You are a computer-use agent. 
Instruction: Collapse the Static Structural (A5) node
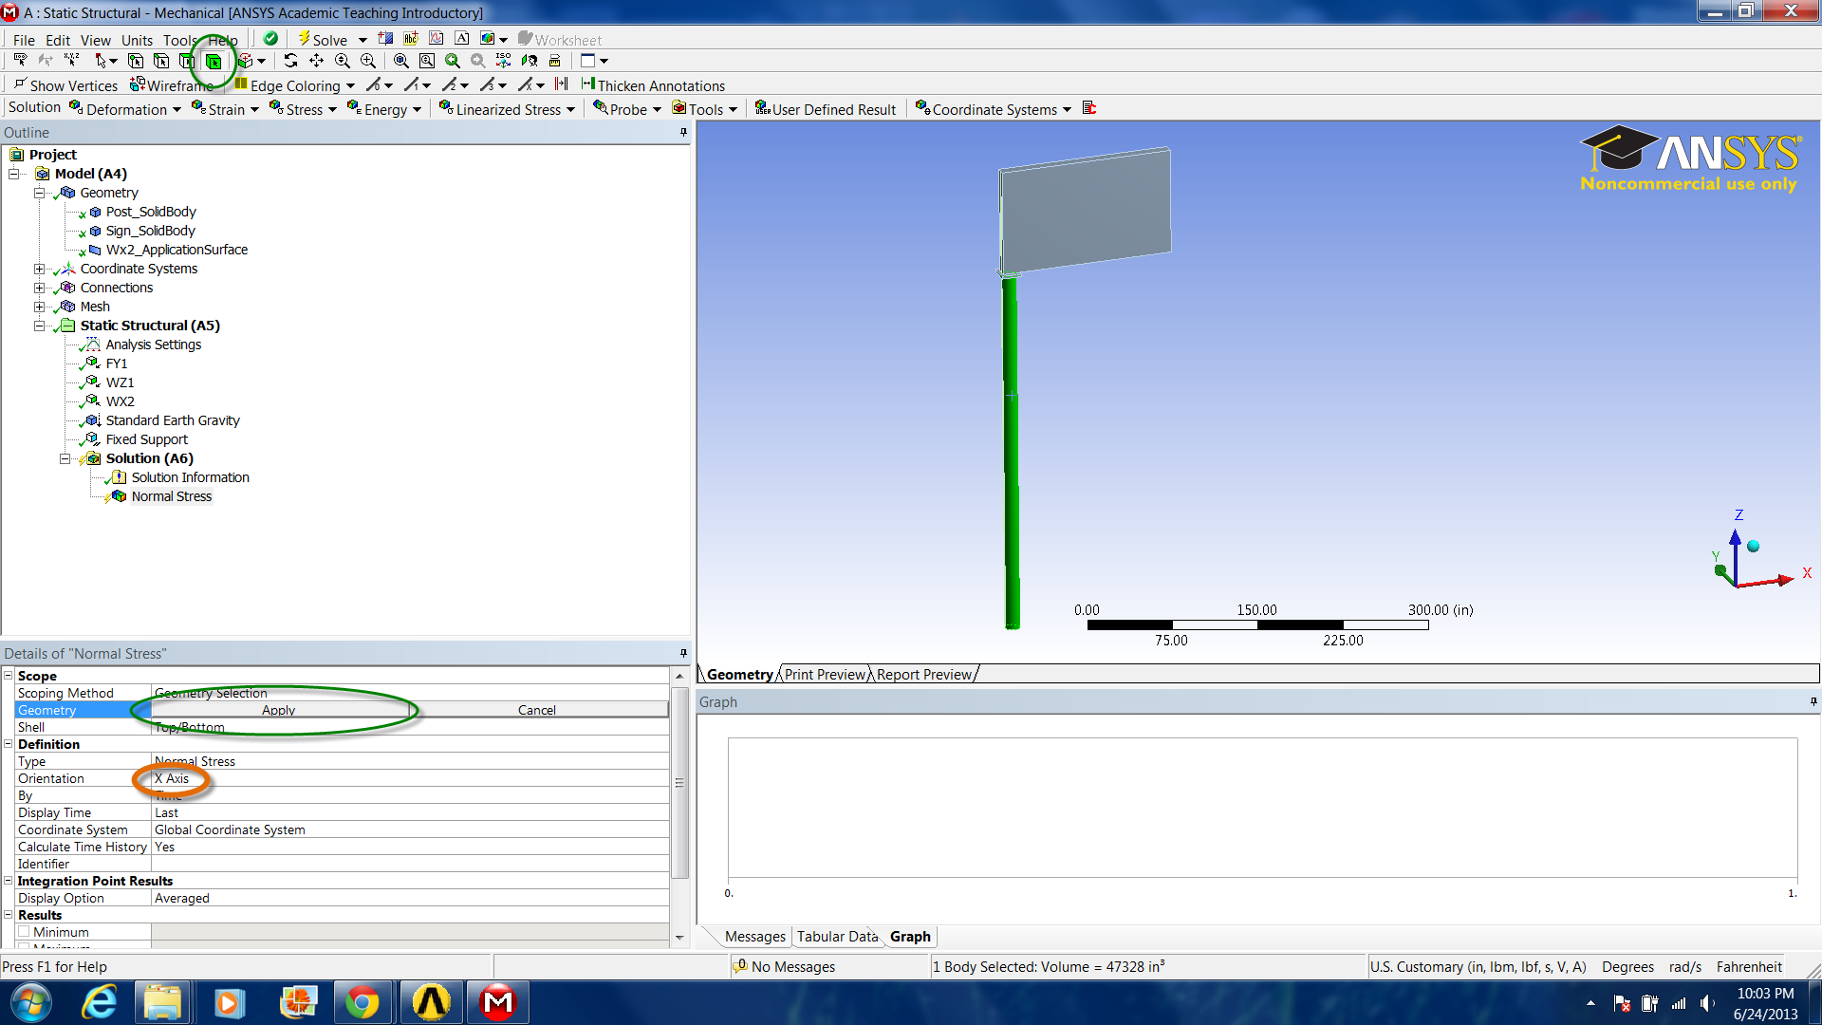39,326
